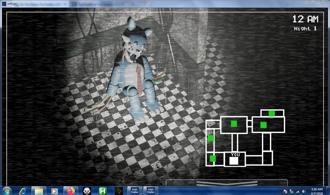Screen dimensions: 330x195
Task: Maximize the trtf2ps window
Action: tap(312, 3)
